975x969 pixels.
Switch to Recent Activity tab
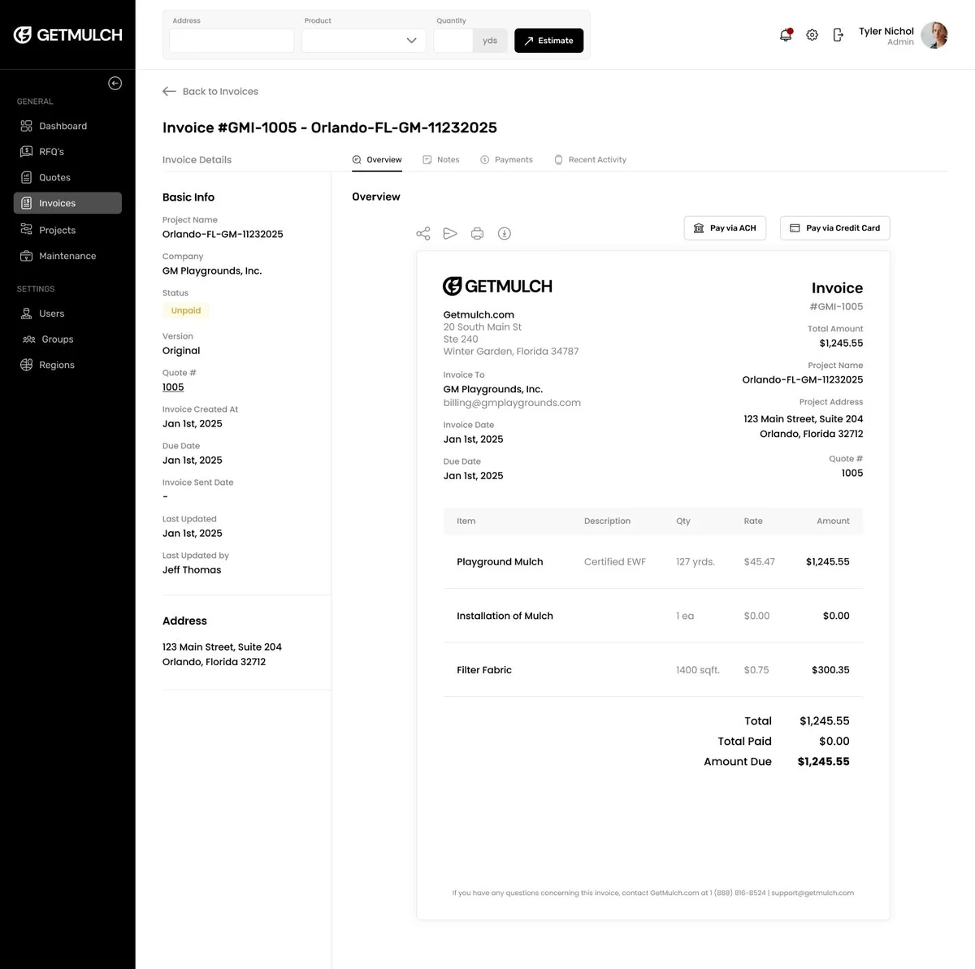tap(591, 160)
